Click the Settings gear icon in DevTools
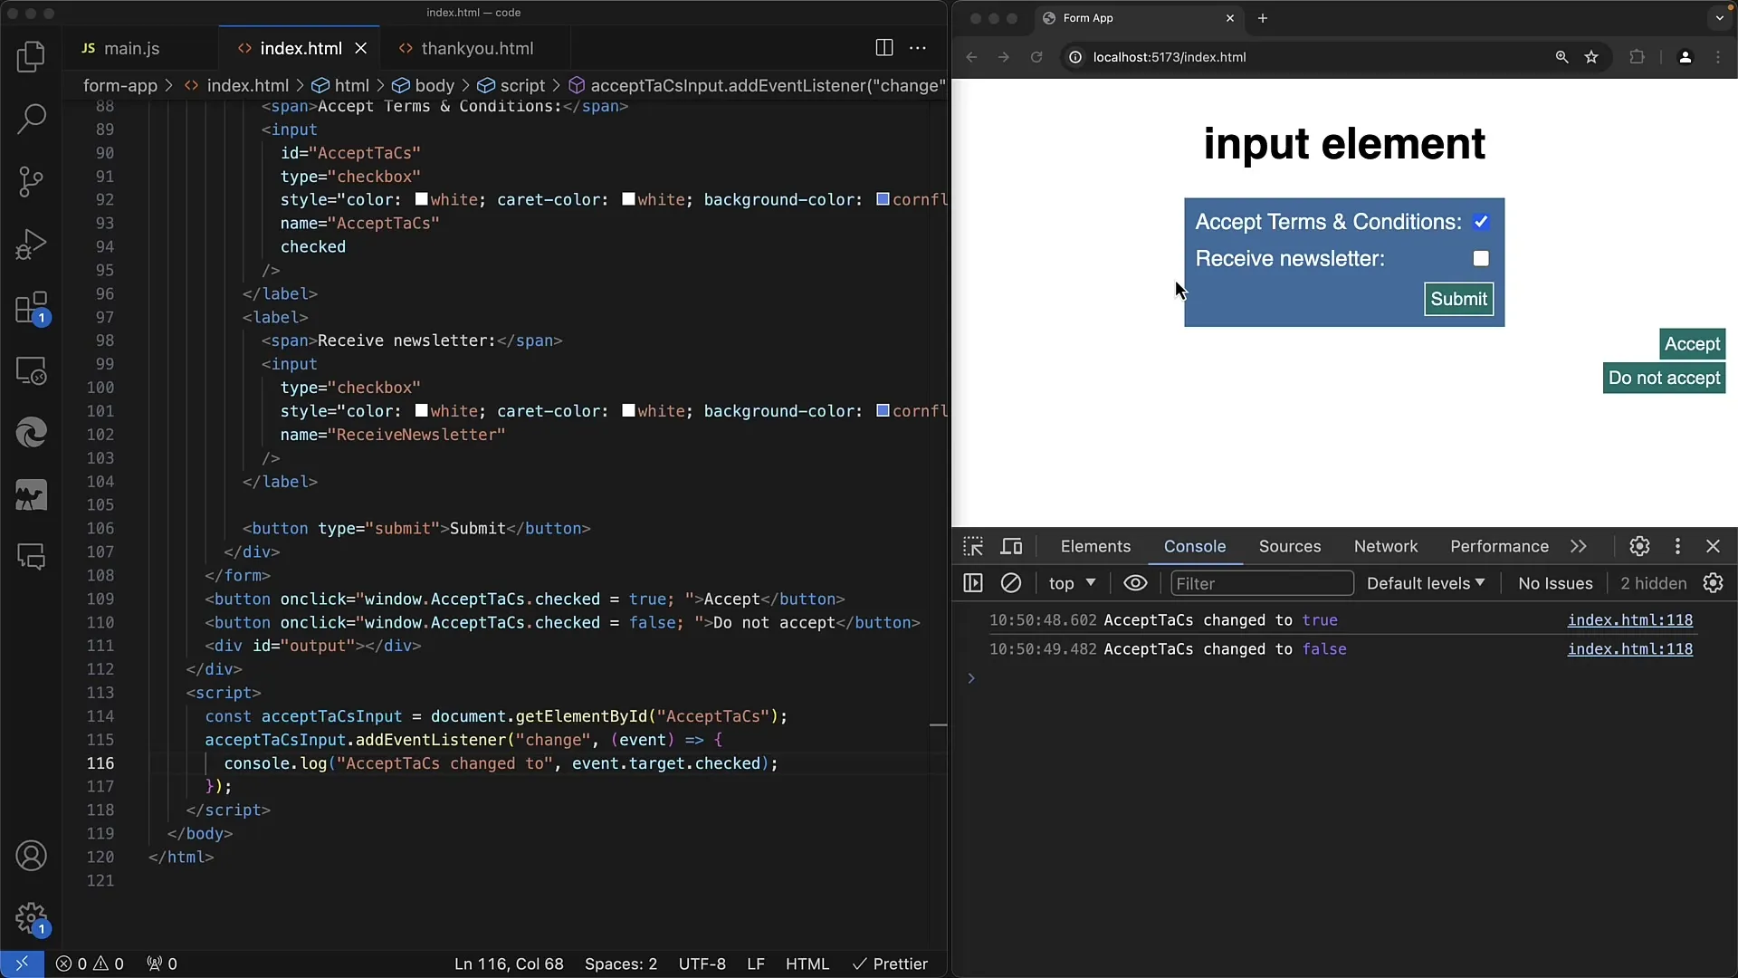This screenshot has width=1738, height=978. (1640, 546)
